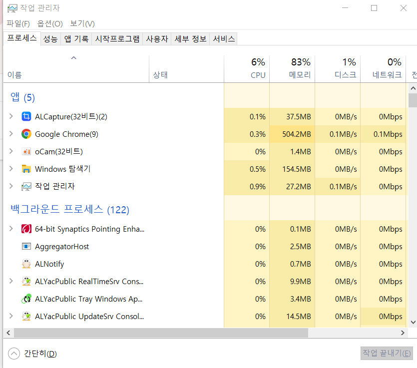Switch to the 사용자 tab

click(157, 39)
